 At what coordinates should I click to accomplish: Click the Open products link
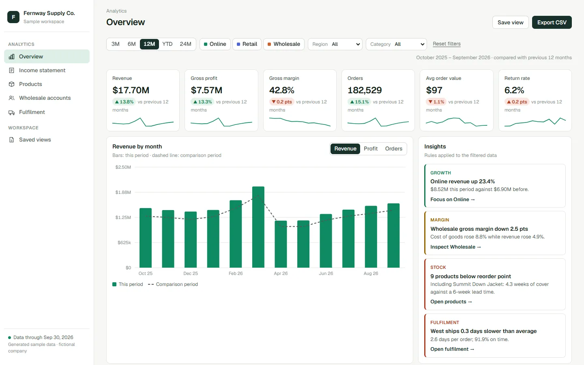(451, 302)
